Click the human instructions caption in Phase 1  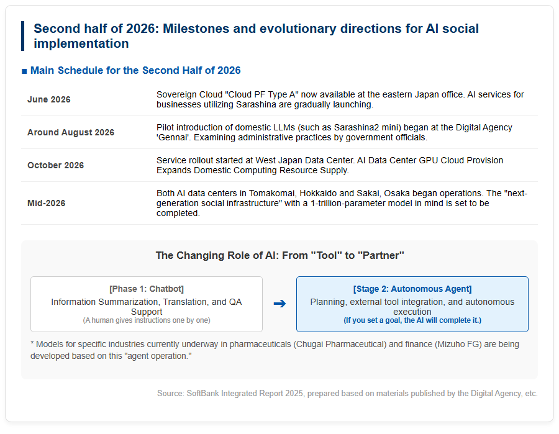pos(147,320)
